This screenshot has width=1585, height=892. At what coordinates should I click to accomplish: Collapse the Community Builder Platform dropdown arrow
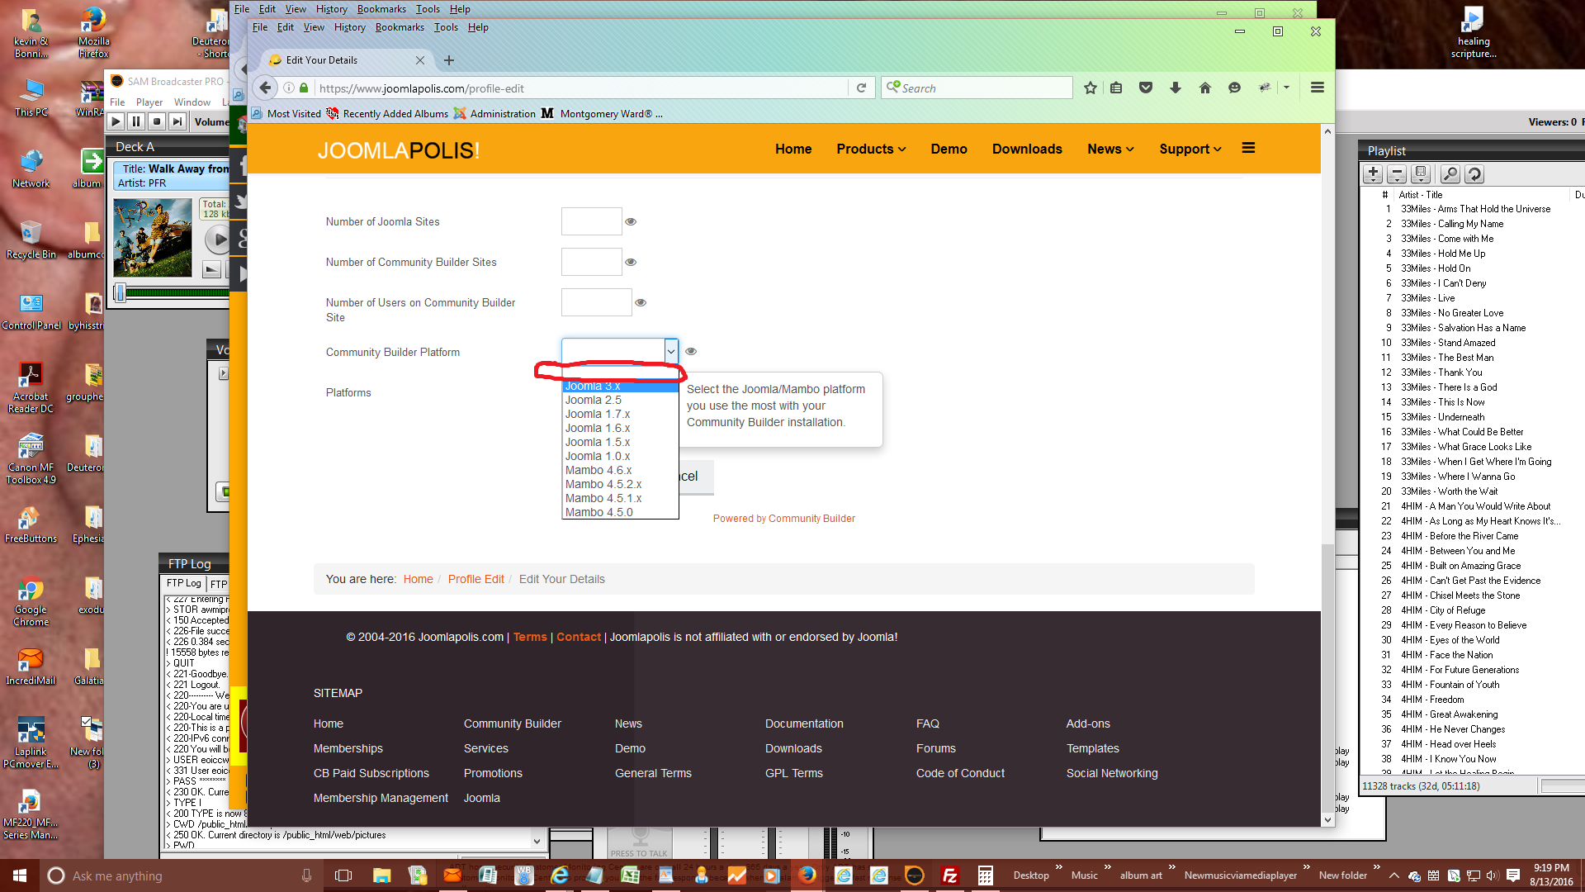(x=670, y=351)
